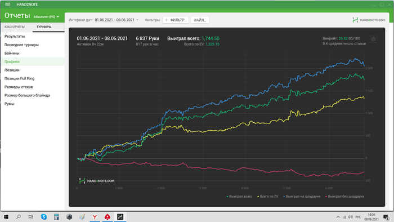Open the notification center
This screenshot has height=222, width=394.
(386, 217)
